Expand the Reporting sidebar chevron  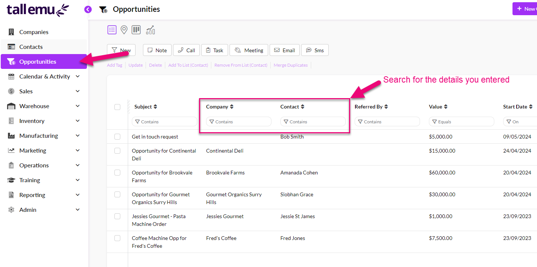[78, 195]
